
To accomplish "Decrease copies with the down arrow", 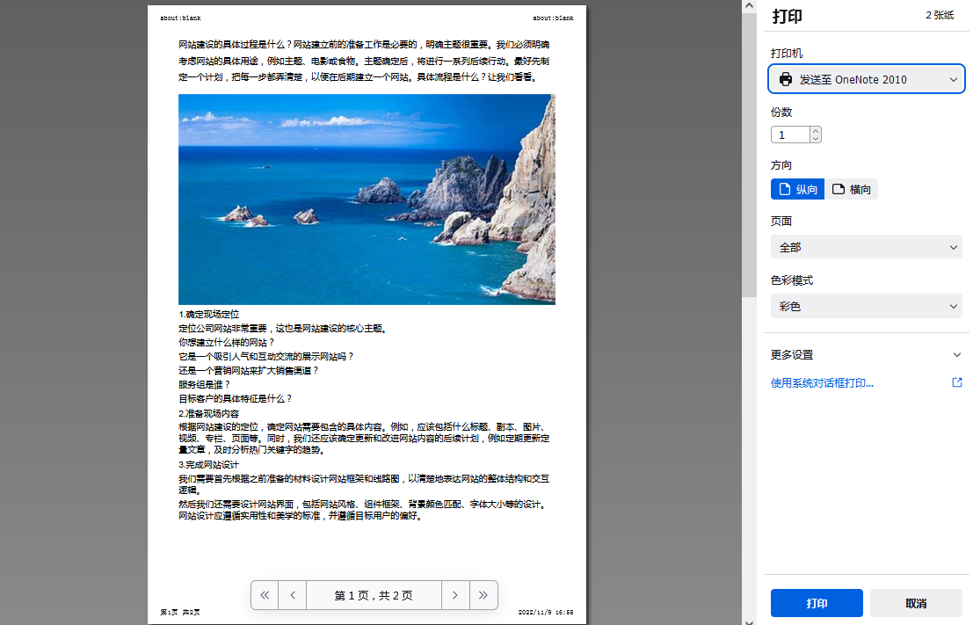I will point(816,139).
